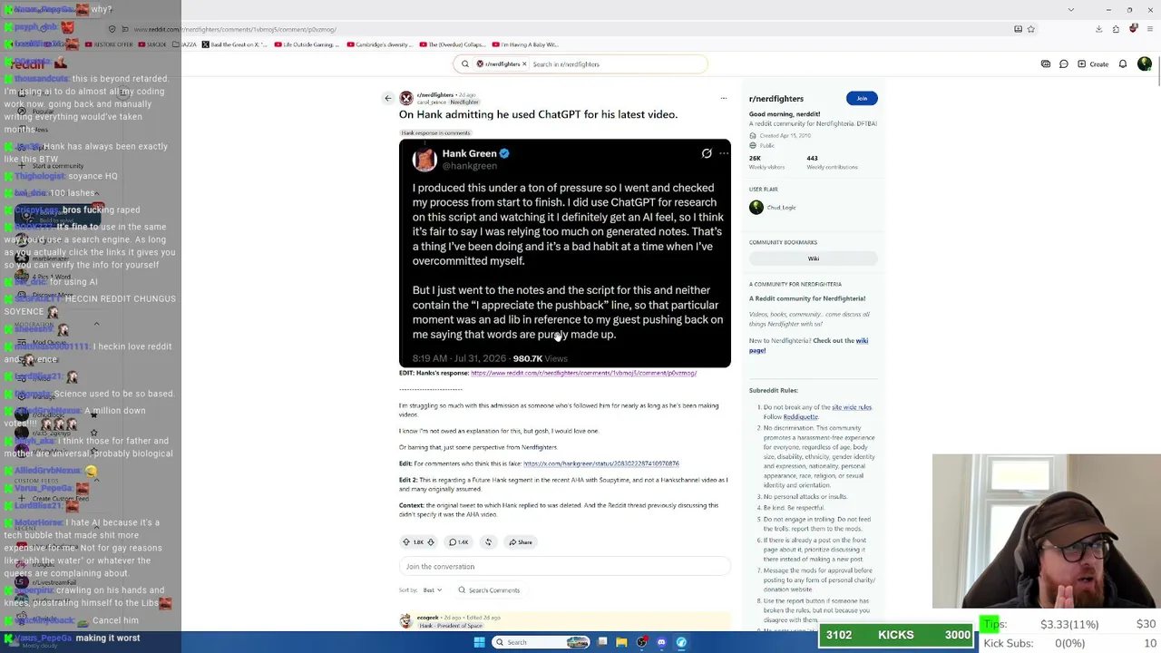Open browser downloads icon
The width and height of the screenshot is (1161, 653).
(1099, 29)
